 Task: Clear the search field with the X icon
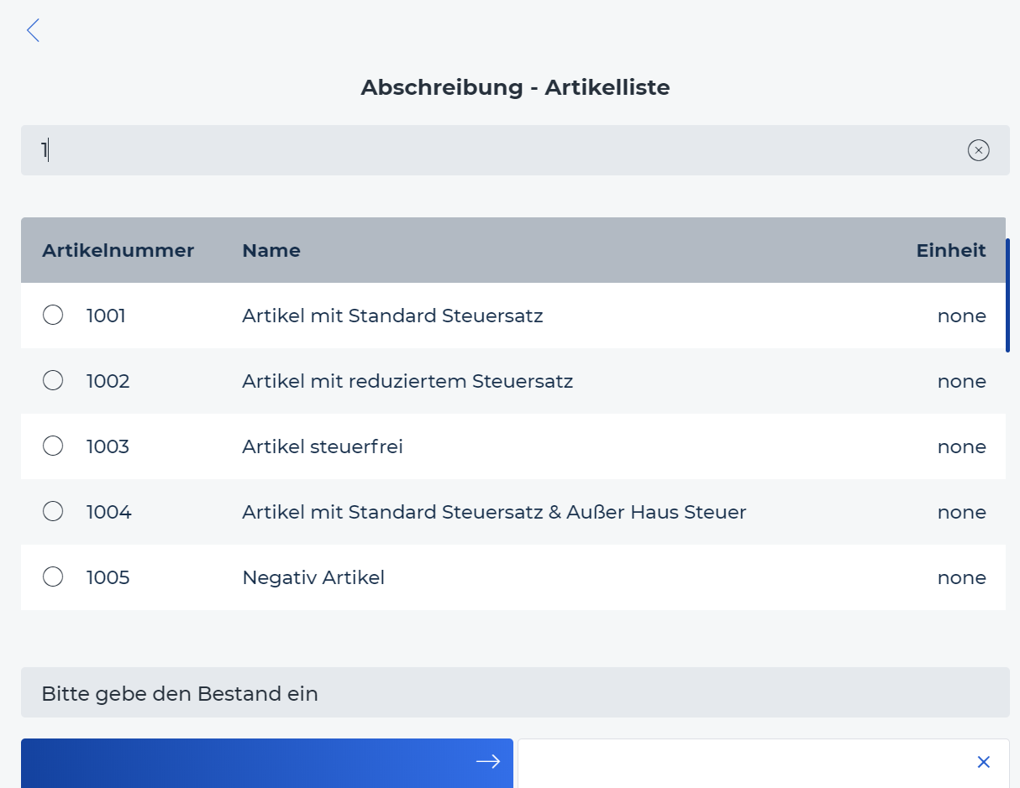pyautogui.click(x=978, y=150)
